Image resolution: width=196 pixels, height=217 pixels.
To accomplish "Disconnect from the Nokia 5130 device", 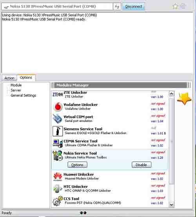I will (x=134, y=7).
